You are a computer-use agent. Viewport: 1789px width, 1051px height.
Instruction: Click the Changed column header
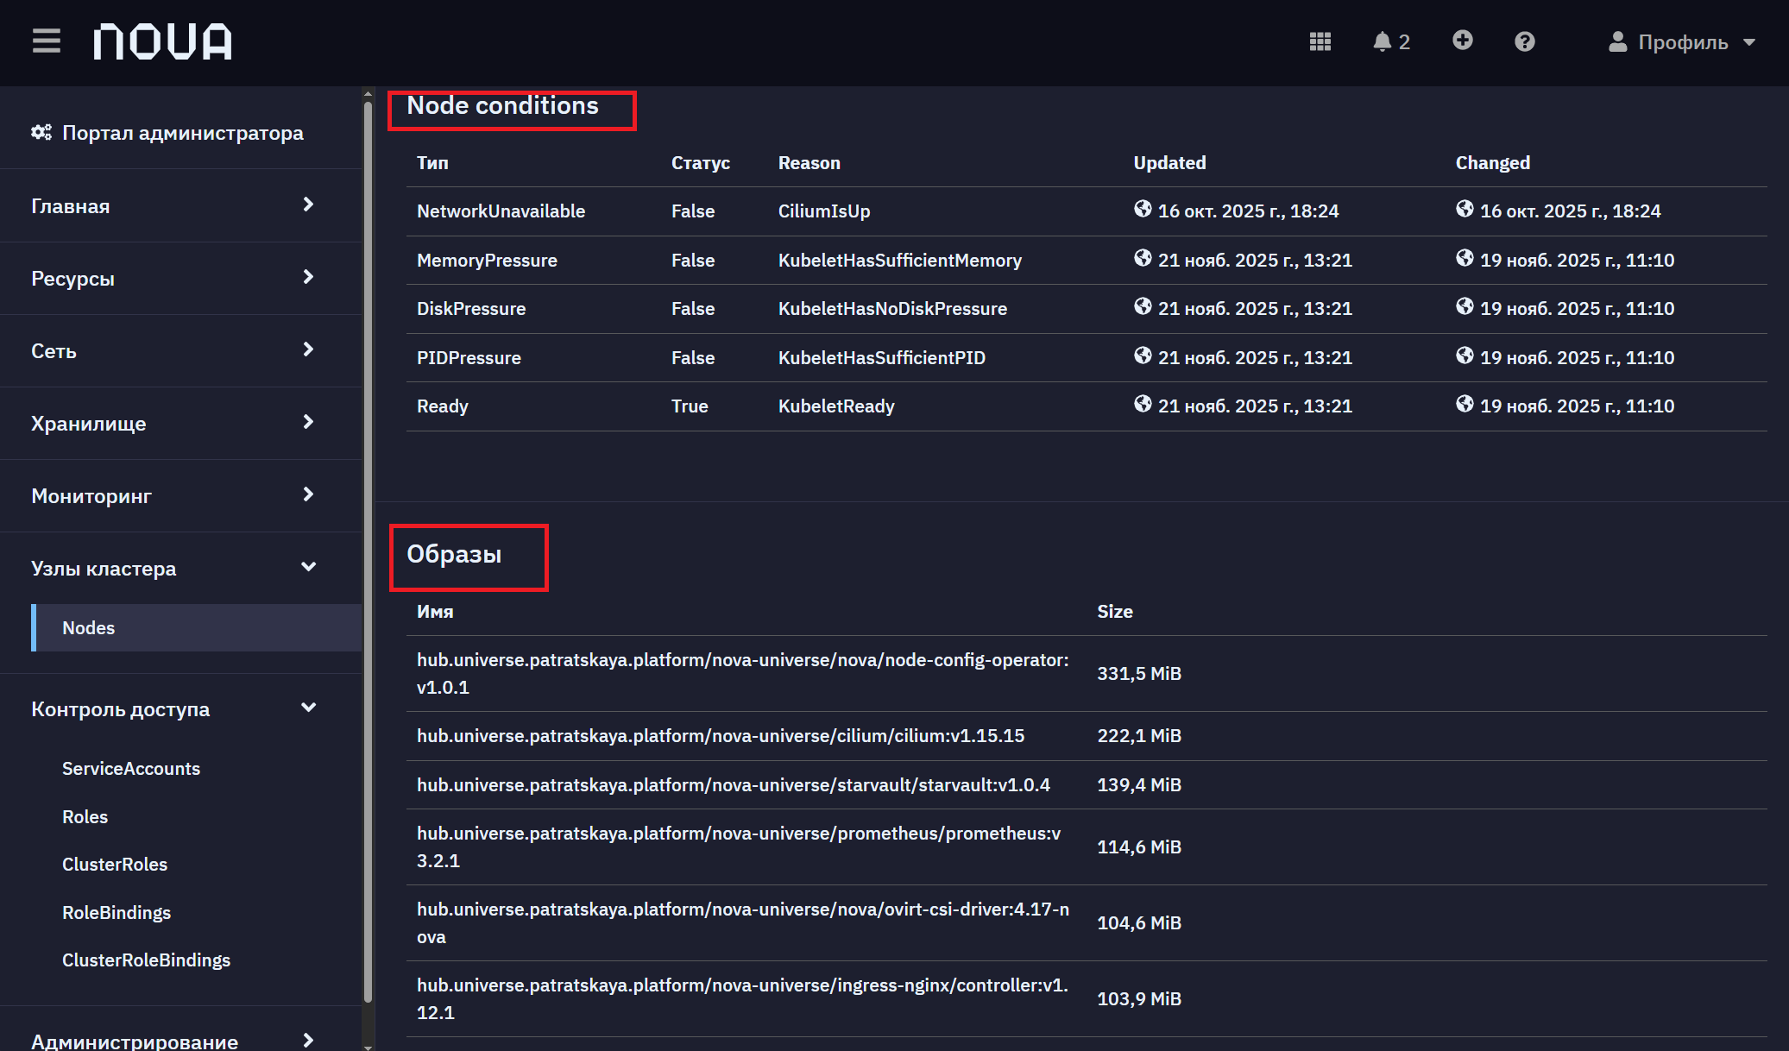click(1492, 162)
